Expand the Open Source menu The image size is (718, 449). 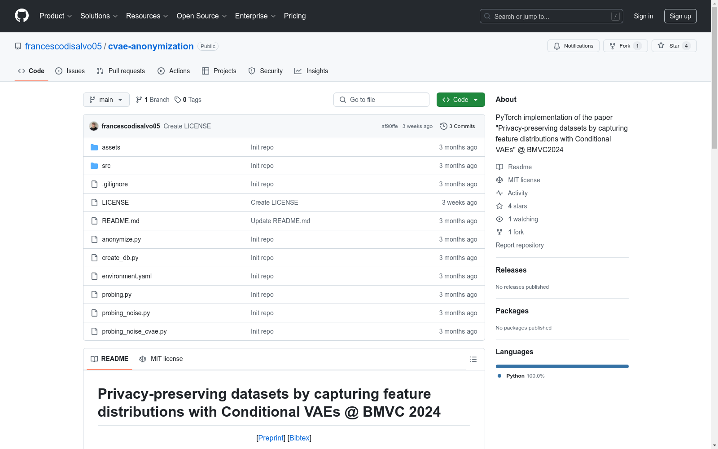[202, 16]
